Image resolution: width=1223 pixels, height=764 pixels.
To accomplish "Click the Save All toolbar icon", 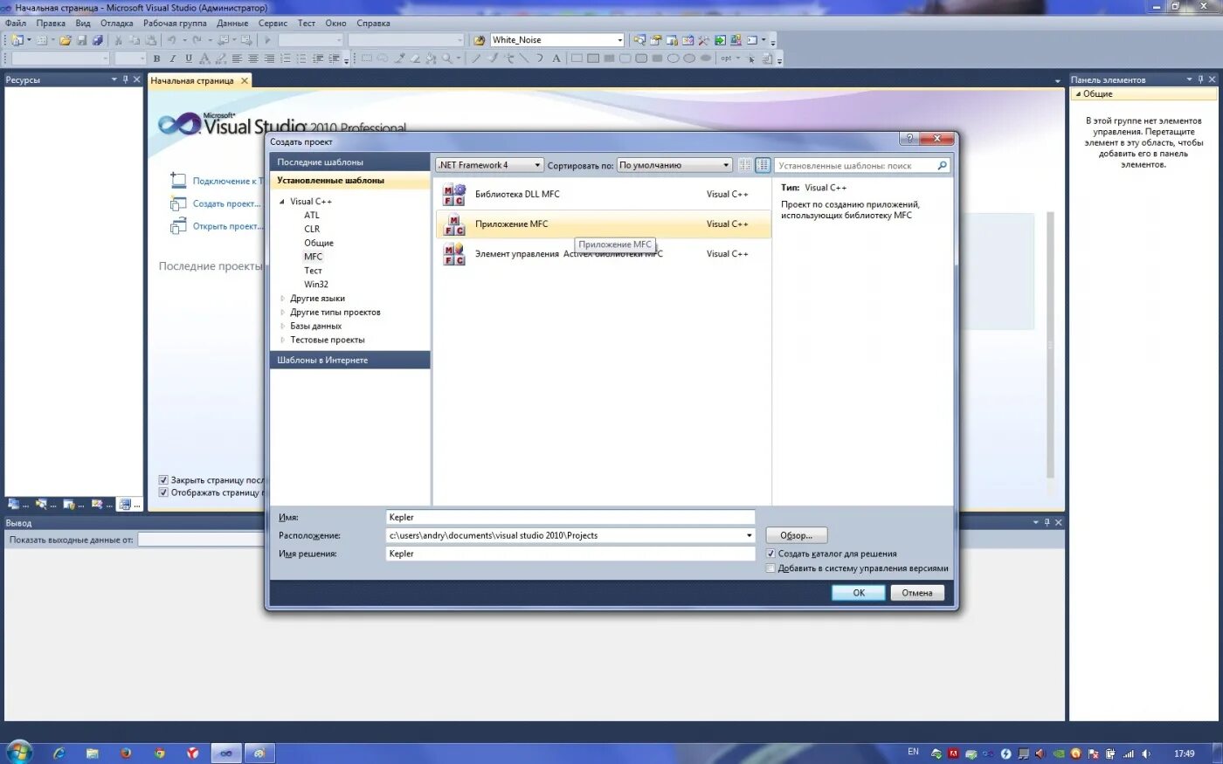I will point(97,40).
